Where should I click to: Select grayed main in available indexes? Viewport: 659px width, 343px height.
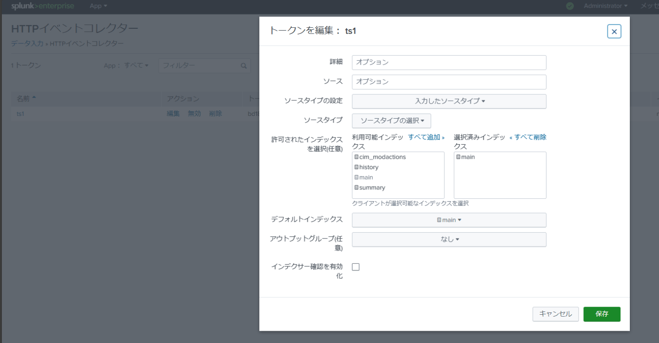(x=363, y=178)
